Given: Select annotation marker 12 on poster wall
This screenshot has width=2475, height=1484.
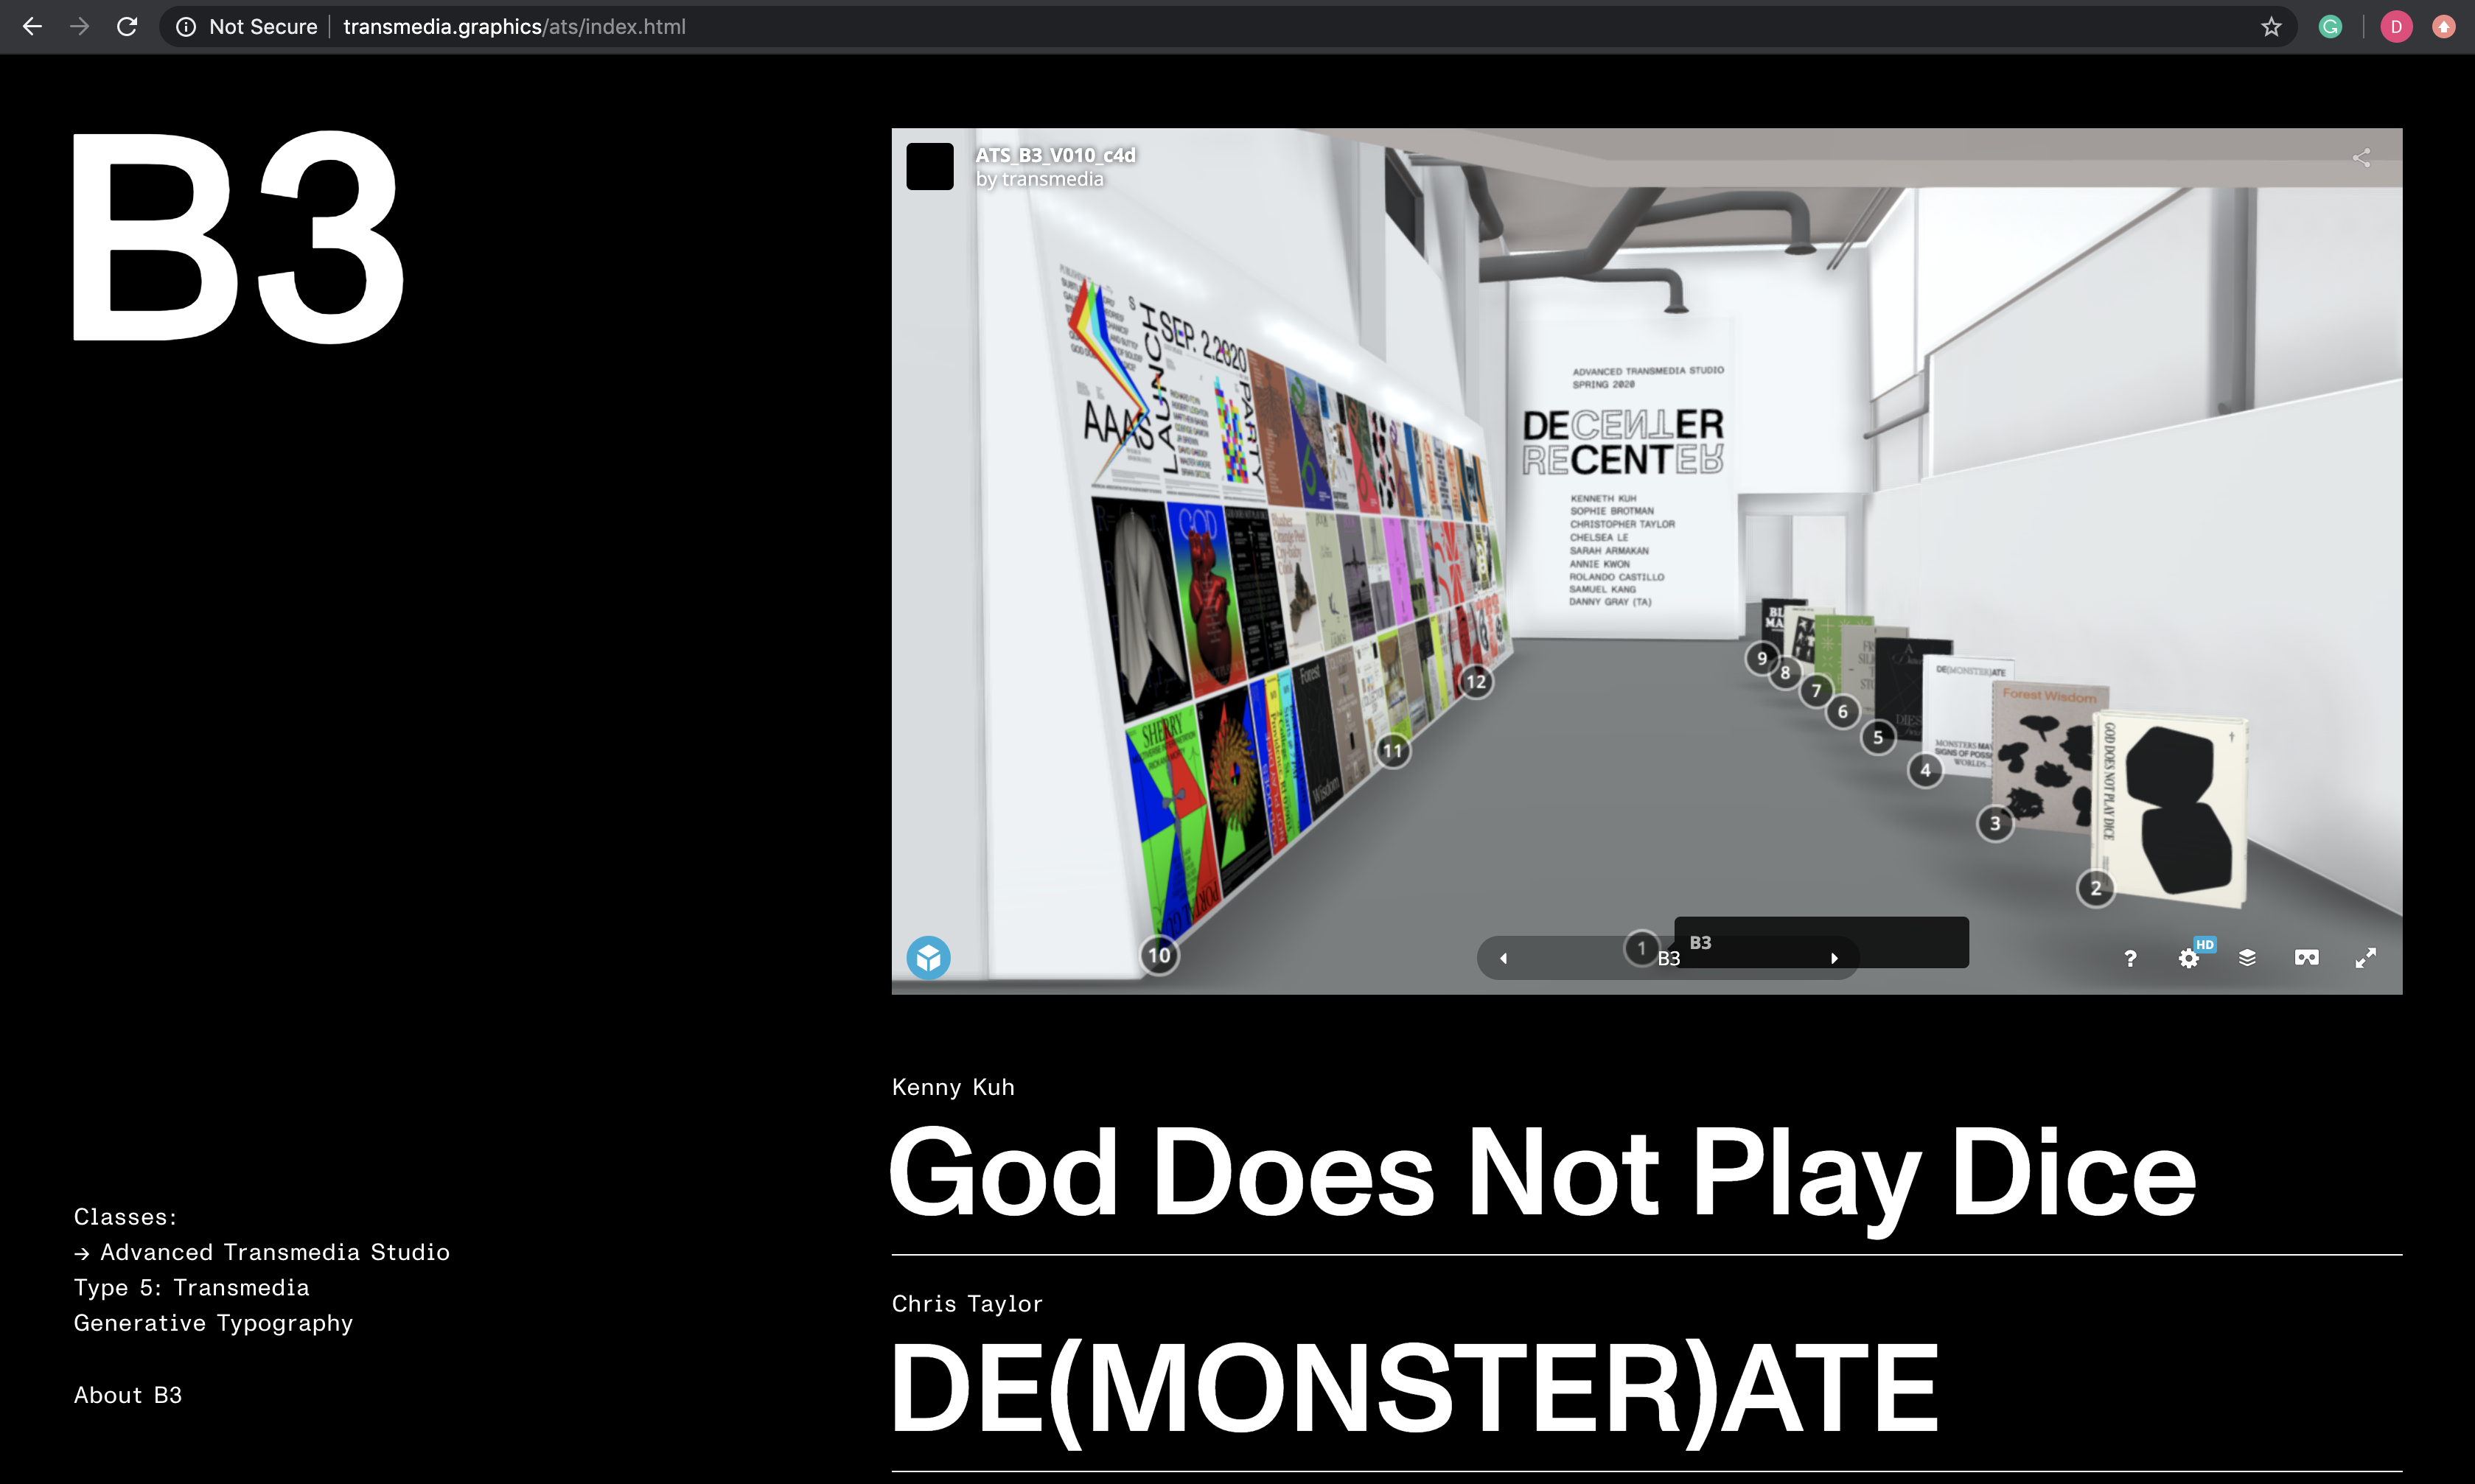Looking at the screenshot, I should click(x=1476, y=683).
